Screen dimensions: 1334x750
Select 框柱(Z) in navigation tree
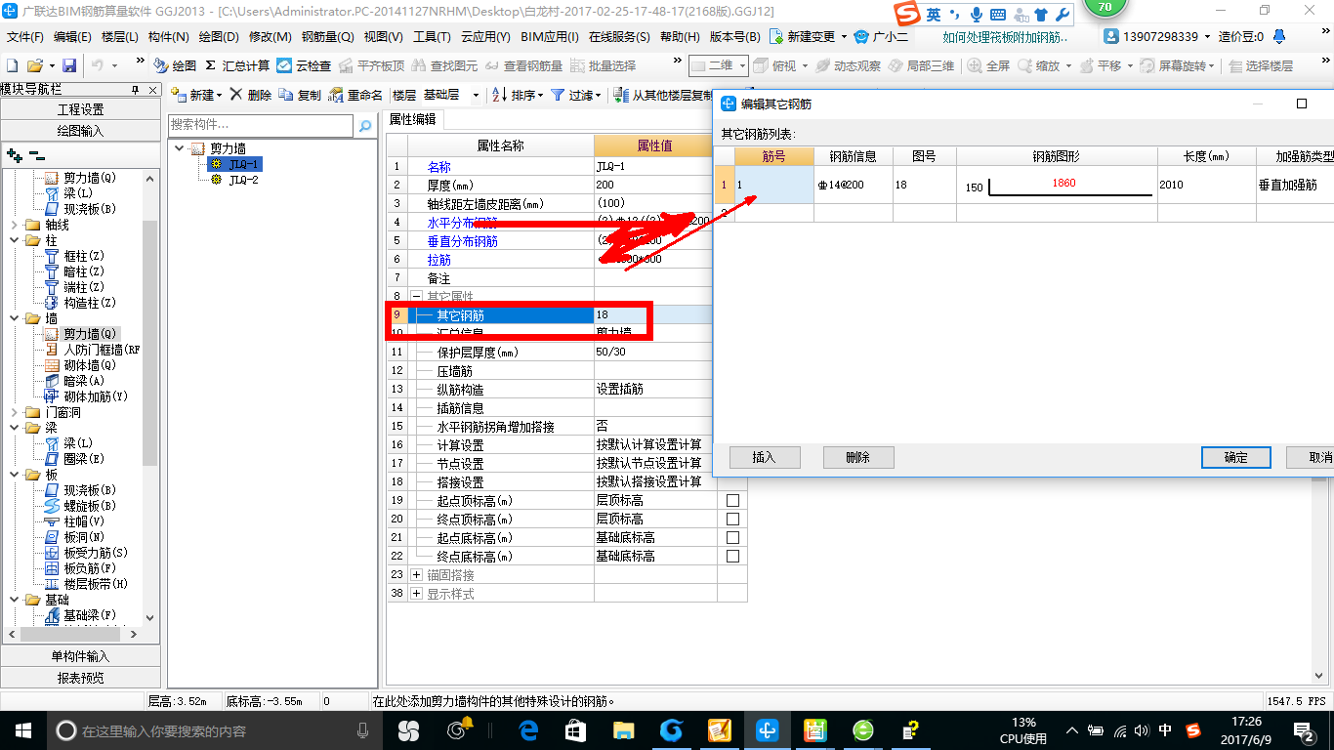pyautogui.click(x=82, y=256)
